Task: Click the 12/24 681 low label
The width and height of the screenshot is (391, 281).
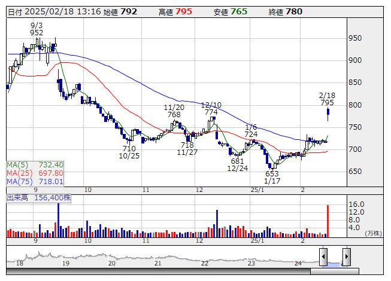Action: [x=238, y=165]
